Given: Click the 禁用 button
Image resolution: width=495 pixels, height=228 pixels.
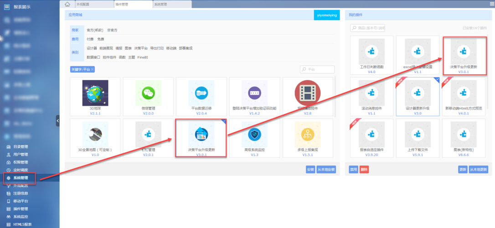Looking at the screenshot, I should [353, 170].
